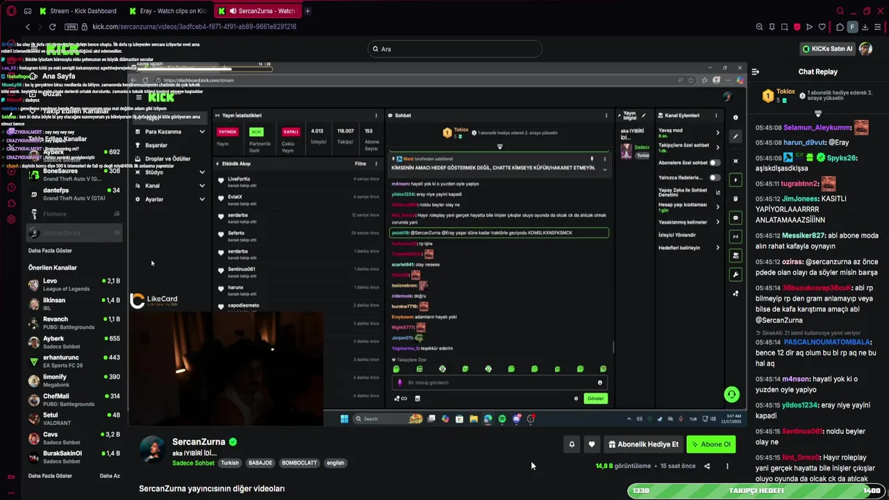889x500 pixels.
Task: Open recommended channel Revanch
Action: (x=74, y=323)
